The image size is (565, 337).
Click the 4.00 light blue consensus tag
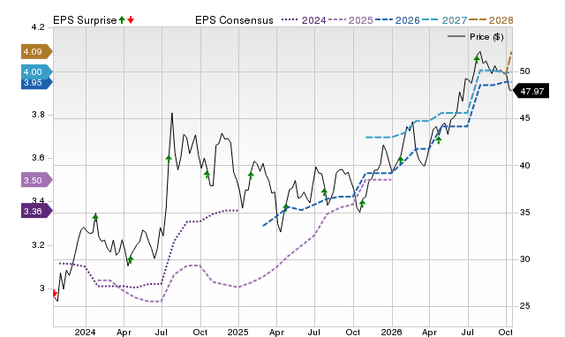tap(36, 71)
